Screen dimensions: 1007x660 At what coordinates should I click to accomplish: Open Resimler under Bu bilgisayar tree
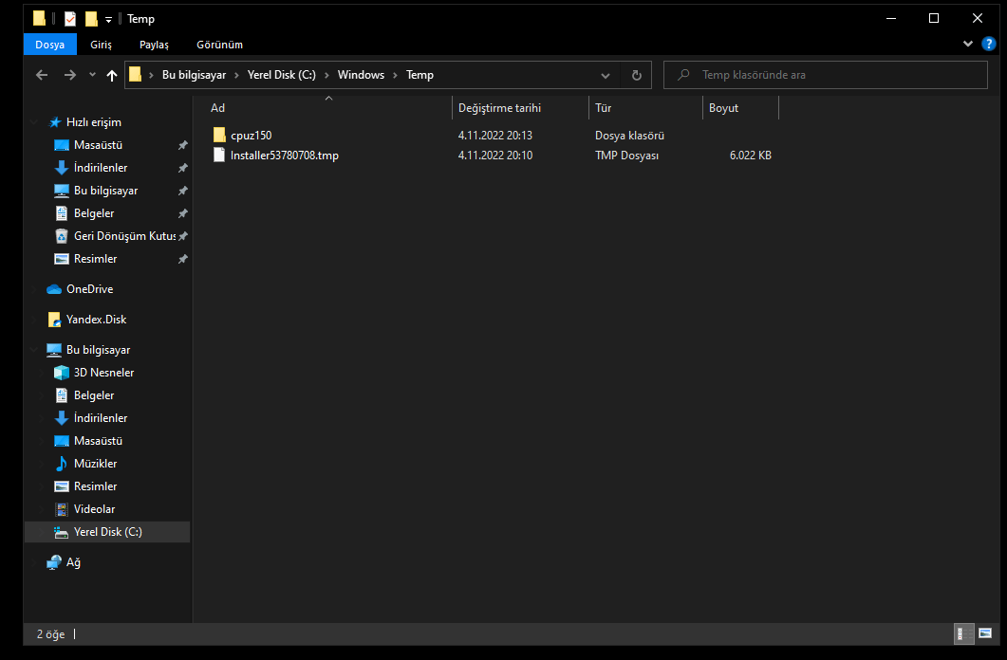(95, 486)
